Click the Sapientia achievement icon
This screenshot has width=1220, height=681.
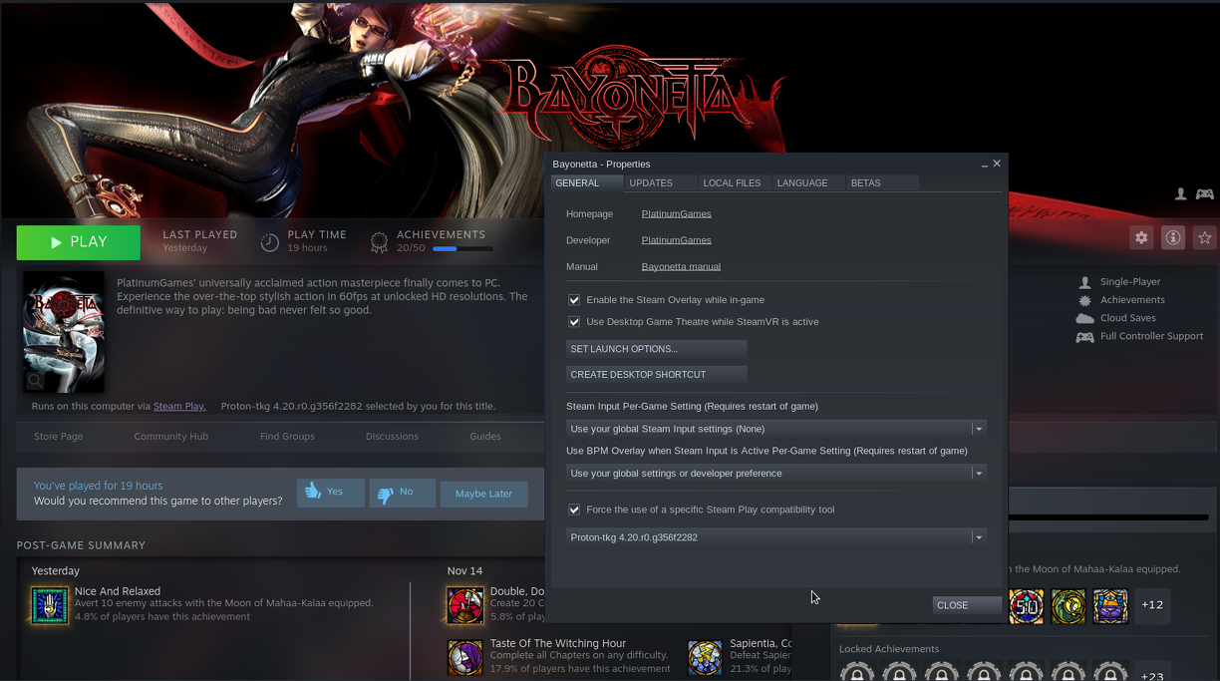[706, 658]
